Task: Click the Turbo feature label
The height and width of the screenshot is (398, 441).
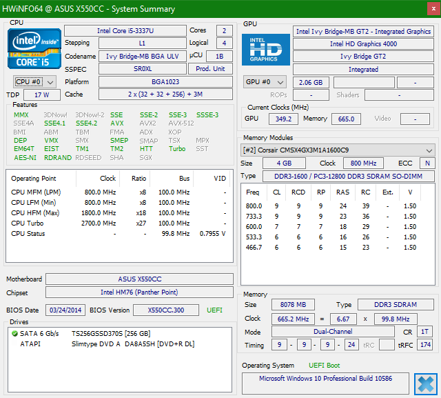Action: (177, 149)
